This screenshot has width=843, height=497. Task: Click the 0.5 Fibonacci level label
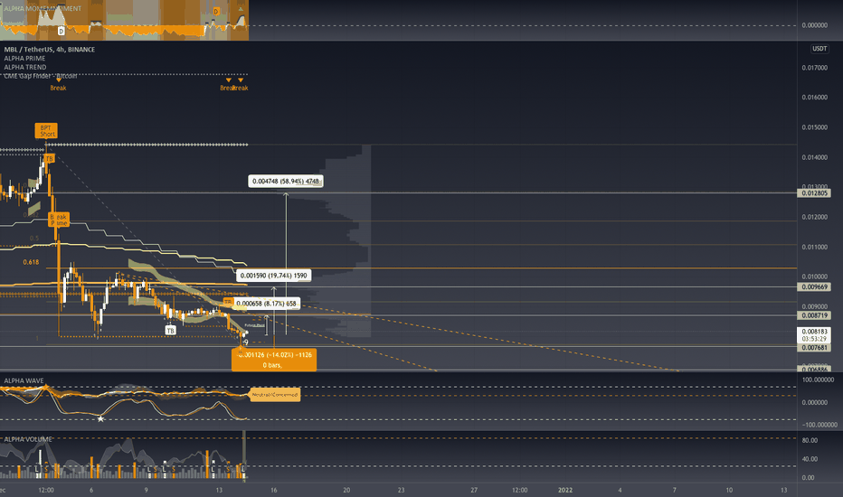pos(34,238)
